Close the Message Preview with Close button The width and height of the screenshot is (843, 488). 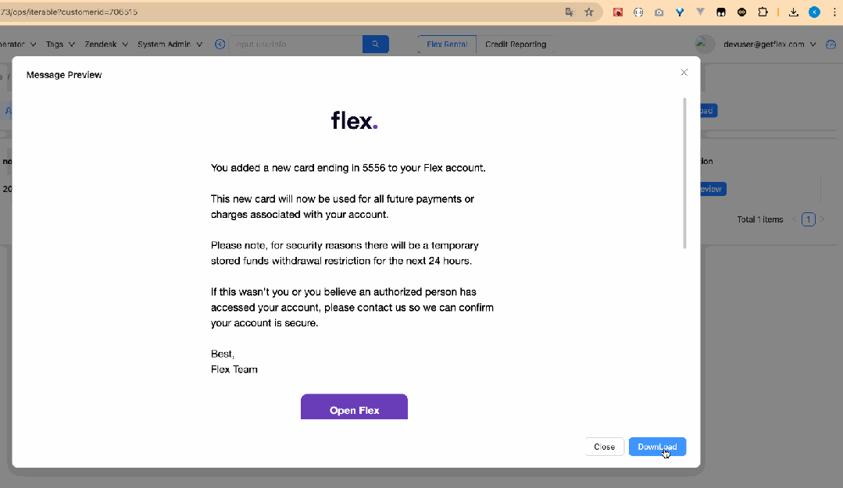tap(604, 447)
